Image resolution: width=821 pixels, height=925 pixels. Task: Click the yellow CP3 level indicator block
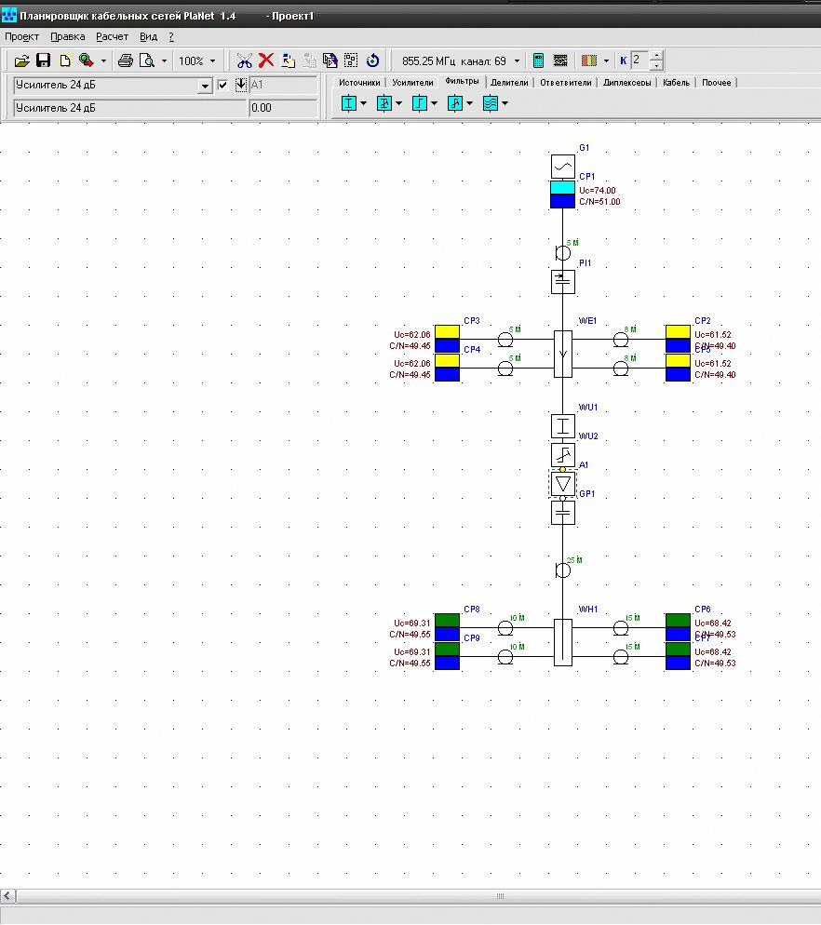(x=448, y=332)
